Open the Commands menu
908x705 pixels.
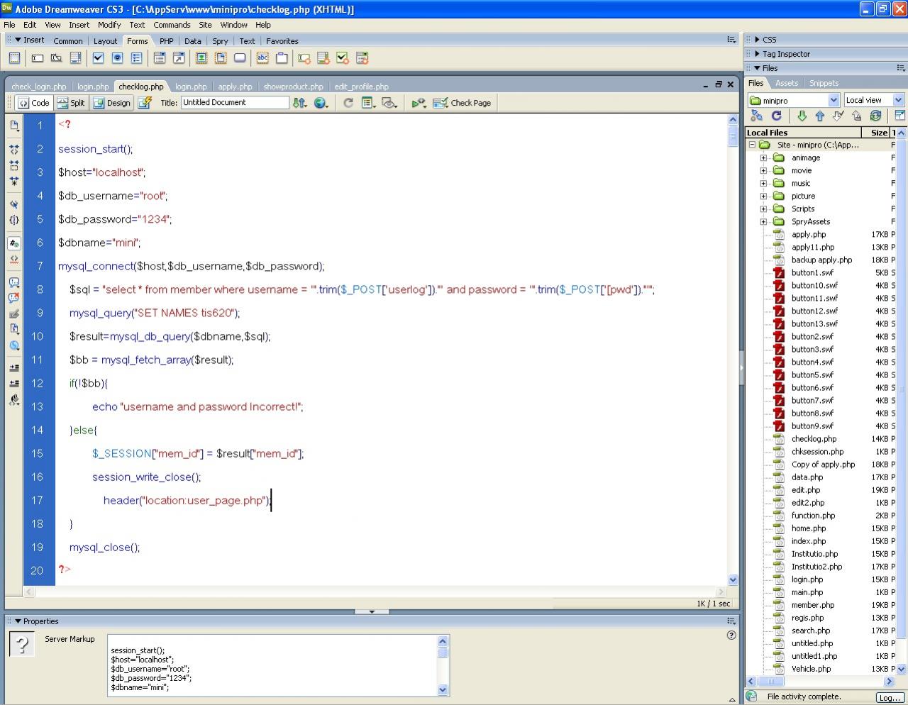(172, 25)
